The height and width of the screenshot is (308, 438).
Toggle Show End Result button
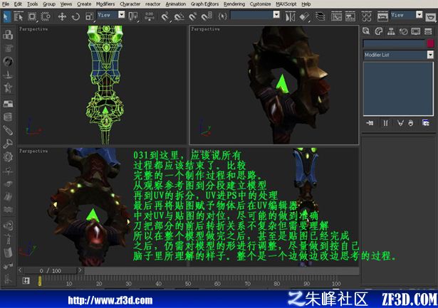tap(385, 123)
